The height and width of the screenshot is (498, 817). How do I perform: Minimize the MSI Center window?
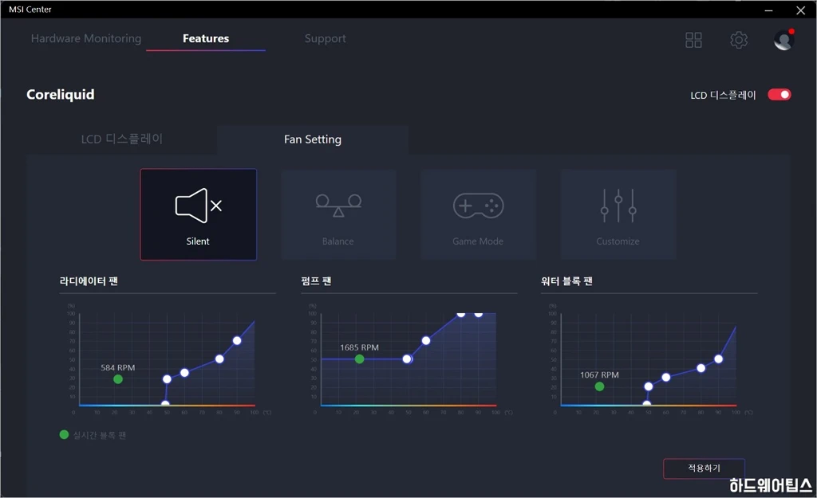click(768, 10)
